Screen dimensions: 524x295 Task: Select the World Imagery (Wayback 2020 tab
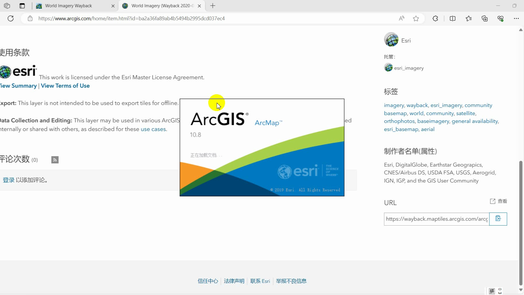click(162, 6)
